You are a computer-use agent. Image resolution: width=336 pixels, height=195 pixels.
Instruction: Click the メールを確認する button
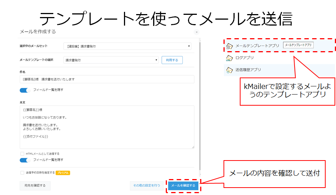(x=183, y=186)
